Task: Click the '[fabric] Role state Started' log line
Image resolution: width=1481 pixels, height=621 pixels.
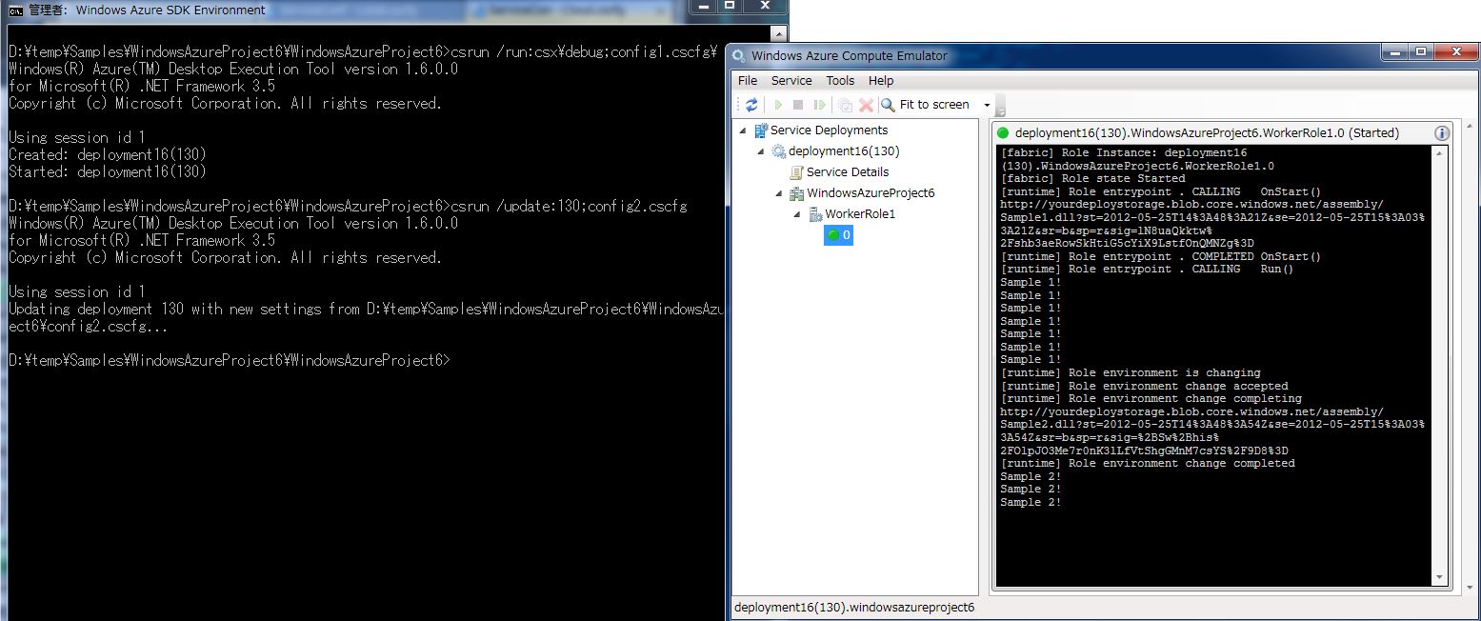Action: click(1092, 179)
